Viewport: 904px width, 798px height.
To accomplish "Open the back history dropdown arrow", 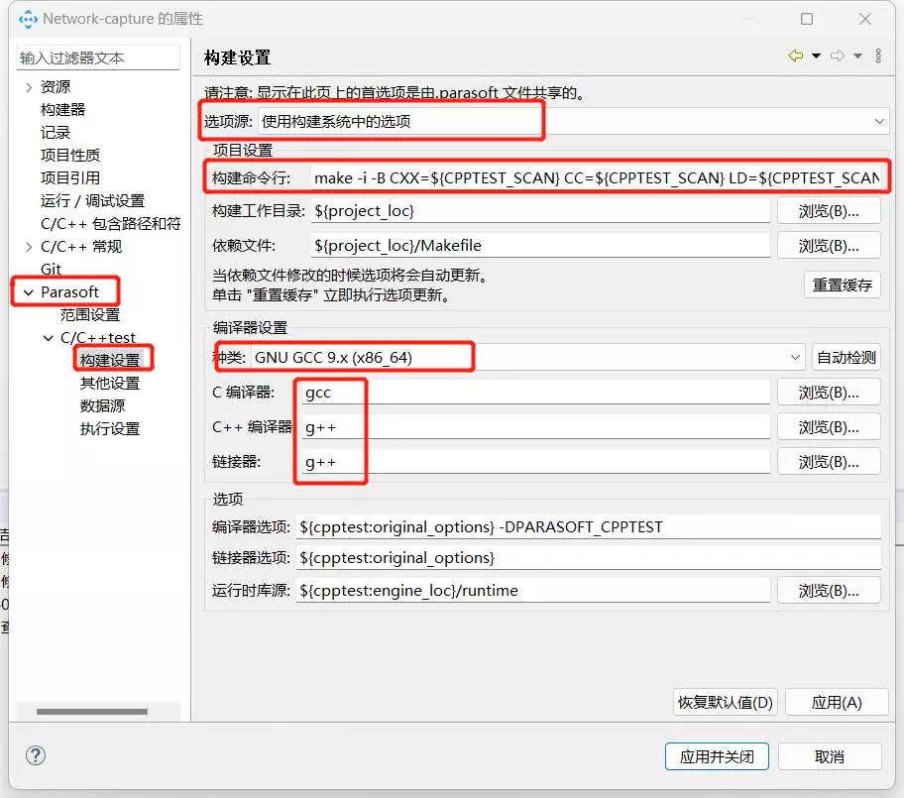I will pos(817,56).
